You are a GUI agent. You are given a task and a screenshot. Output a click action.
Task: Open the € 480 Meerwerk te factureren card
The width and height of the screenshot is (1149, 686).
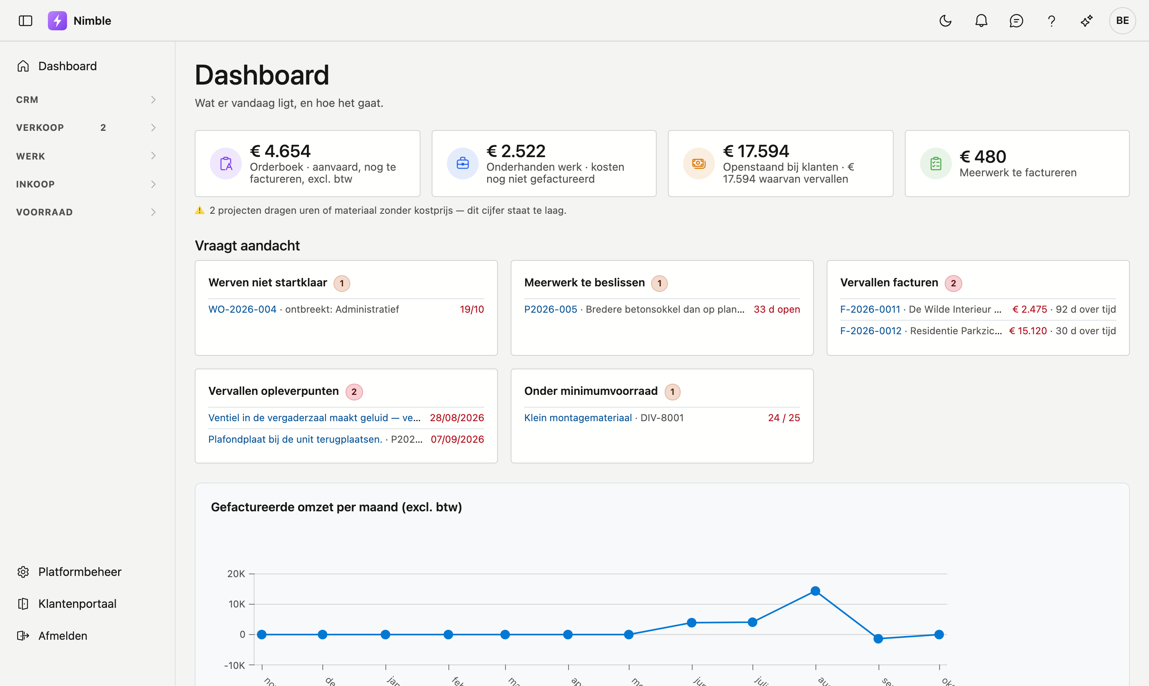[x=1017, y=164]
